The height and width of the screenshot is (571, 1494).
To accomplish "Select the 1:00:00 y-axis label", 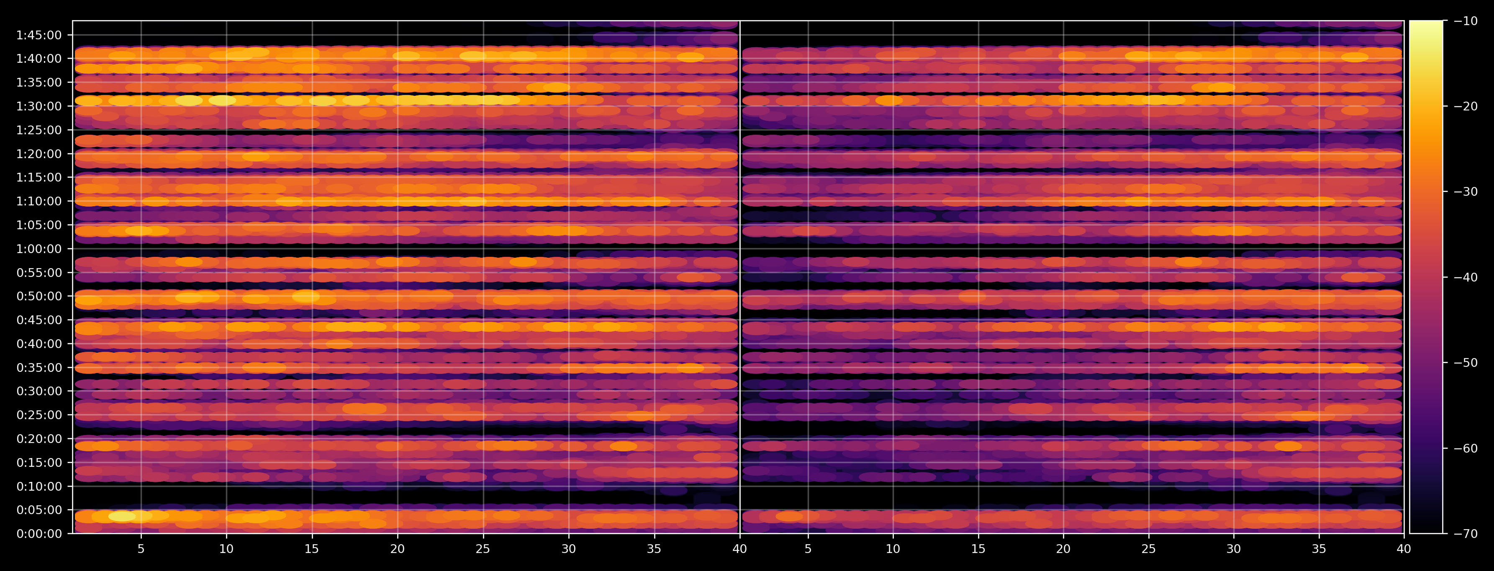I will coord(39,249).
